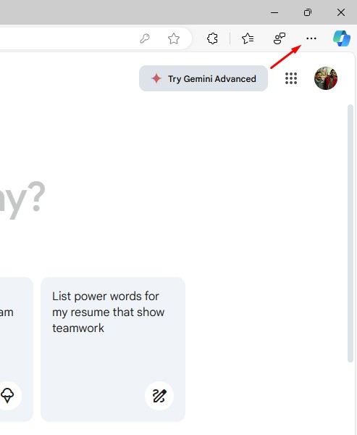Open the Google apps grid launcher
Viewport: 357px width, 435px height.
click(x=291, y=78)
